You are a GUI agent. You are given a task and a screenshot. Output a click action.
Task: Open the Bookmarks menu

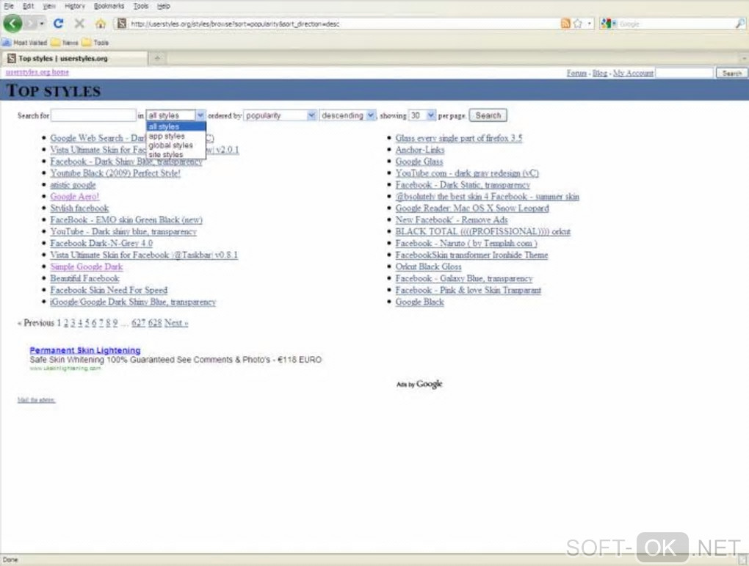[x=109, y=6]
